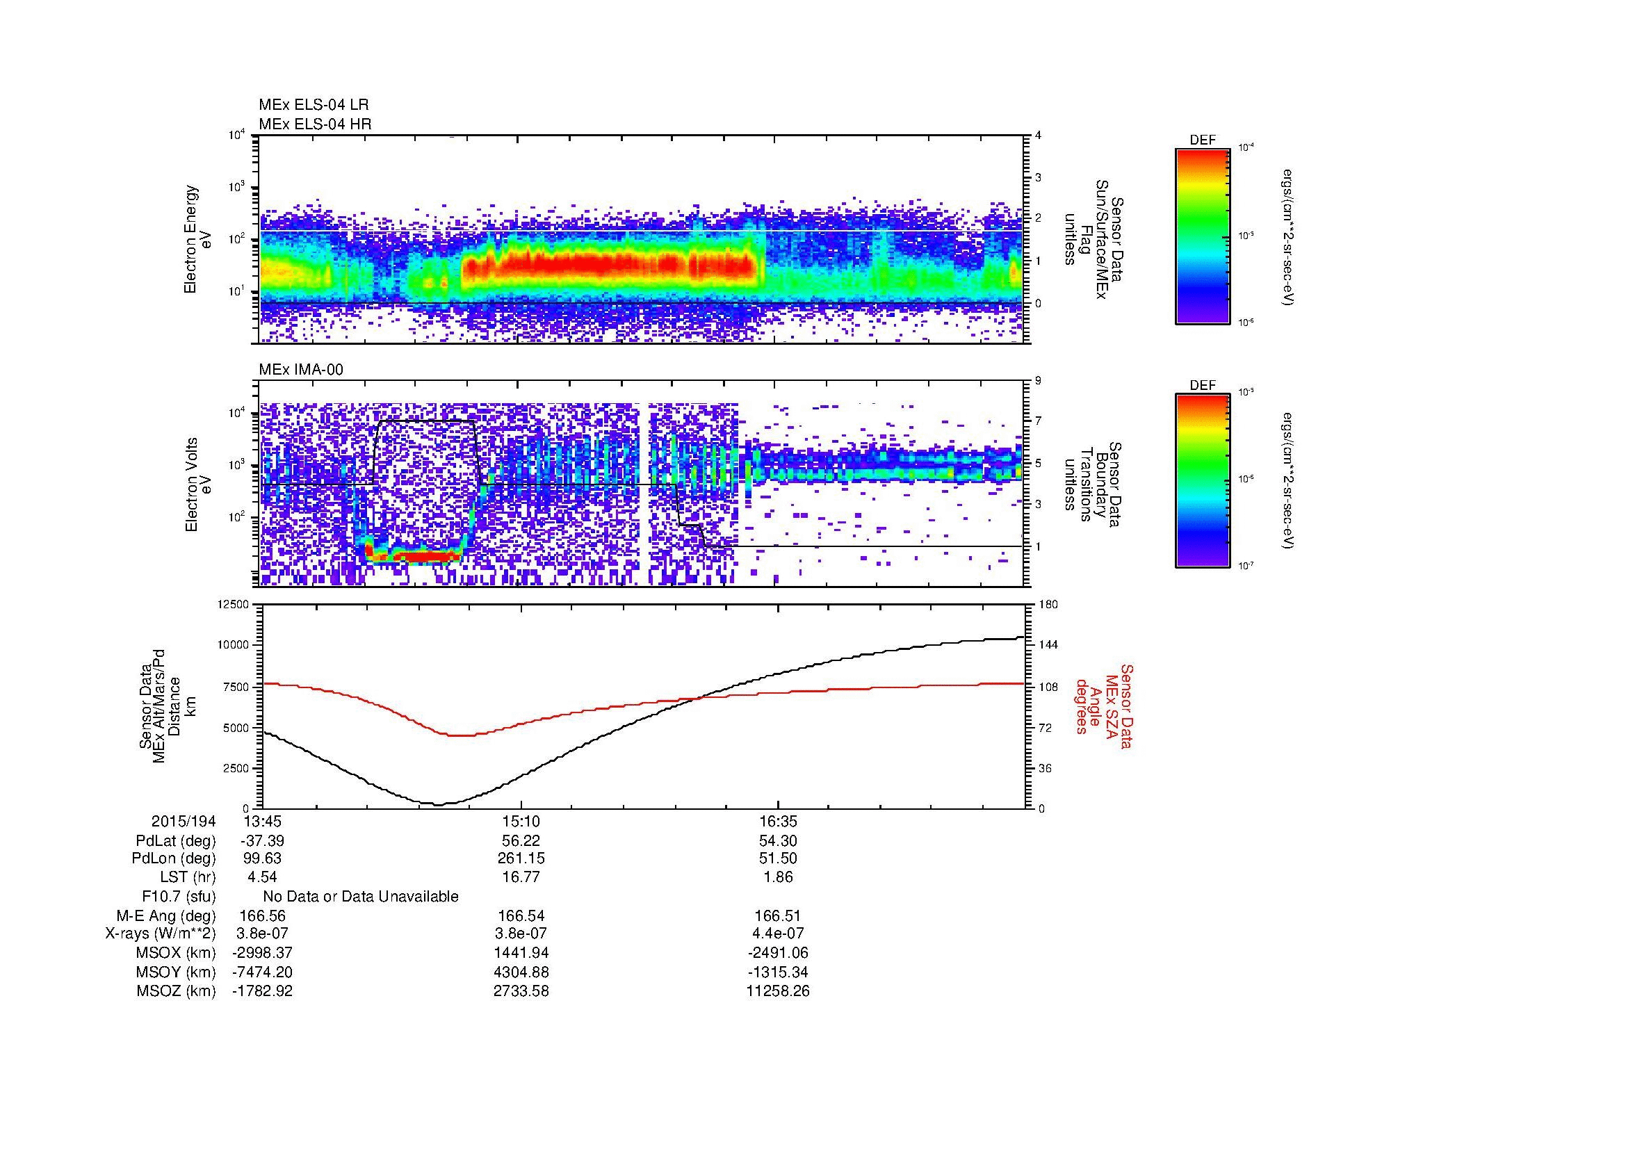Viewport: 1626px width, 1149px height.
Task: Click the 13:45 time tick label
Action: (x=263, y=821)
